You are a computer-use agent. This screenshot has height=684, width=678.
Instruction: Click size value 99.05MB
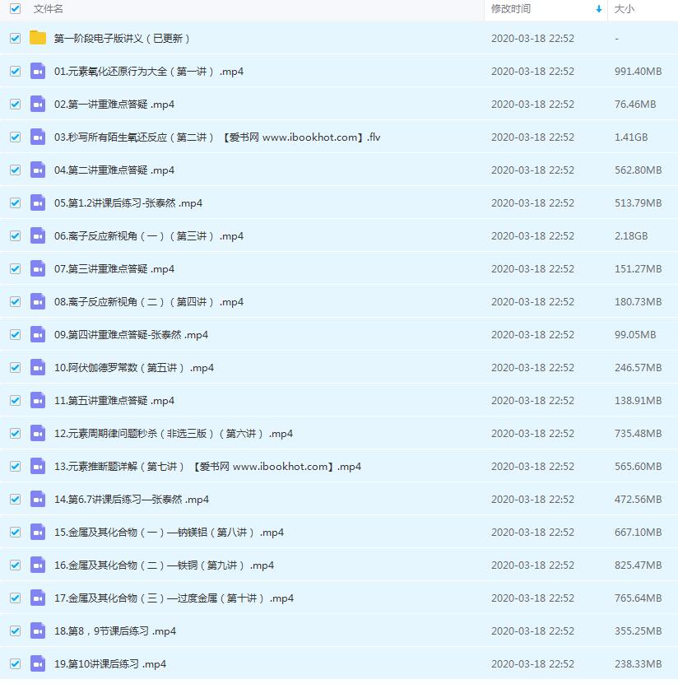click(x=635, y=334)
